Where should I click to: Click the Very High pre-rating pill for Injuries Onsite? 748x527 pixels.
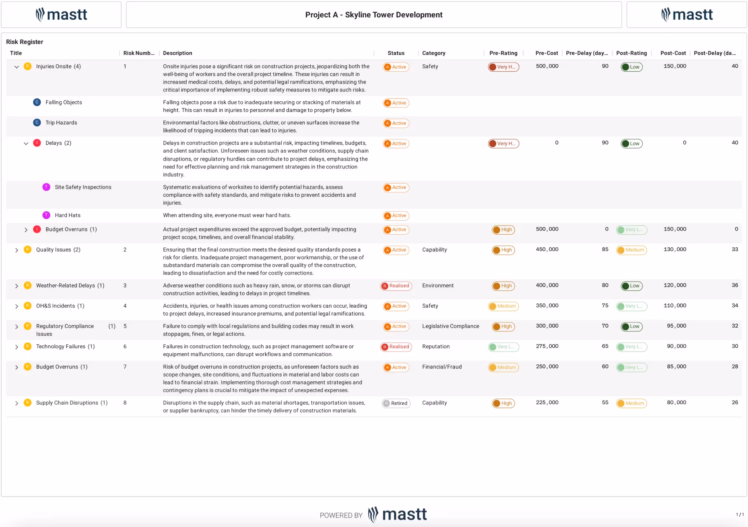click(503, 66)
